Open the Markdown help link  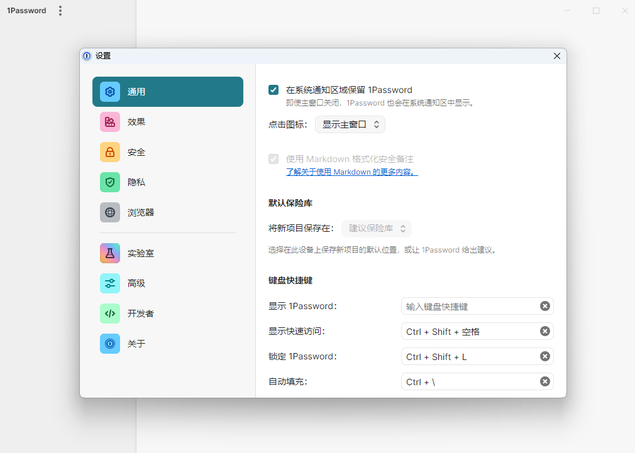coord(351,172)
